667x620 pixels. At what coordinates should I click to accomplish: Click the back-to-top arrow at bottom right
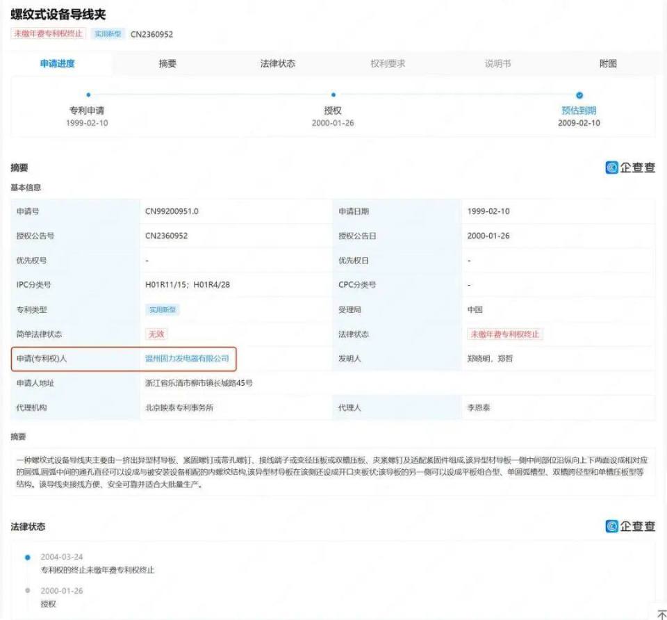(660, 614)
